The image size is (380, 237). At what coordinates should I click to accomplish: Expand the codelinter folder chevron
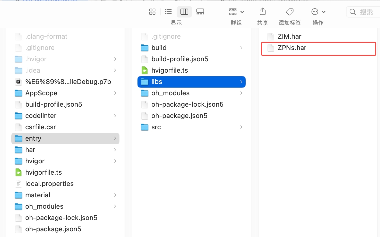point(115,116)
